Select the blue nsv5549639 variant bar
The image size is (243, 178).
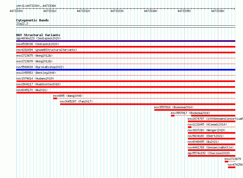click(126, 70)
